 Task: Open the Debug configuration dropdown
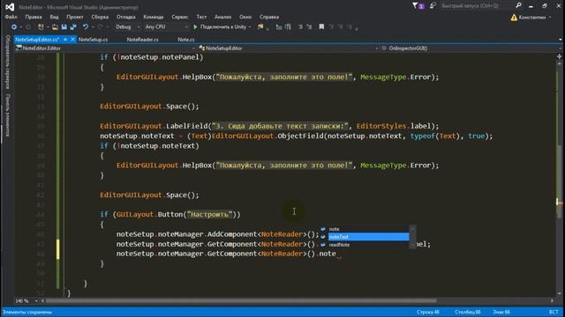(127, 27)
